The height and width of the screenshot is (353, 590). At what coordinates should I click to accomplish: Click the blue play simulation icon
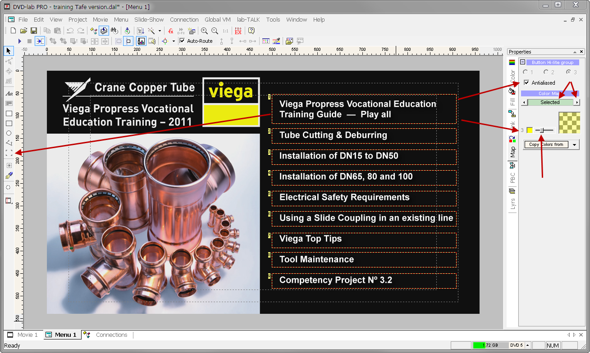click(x=19, y=41)
